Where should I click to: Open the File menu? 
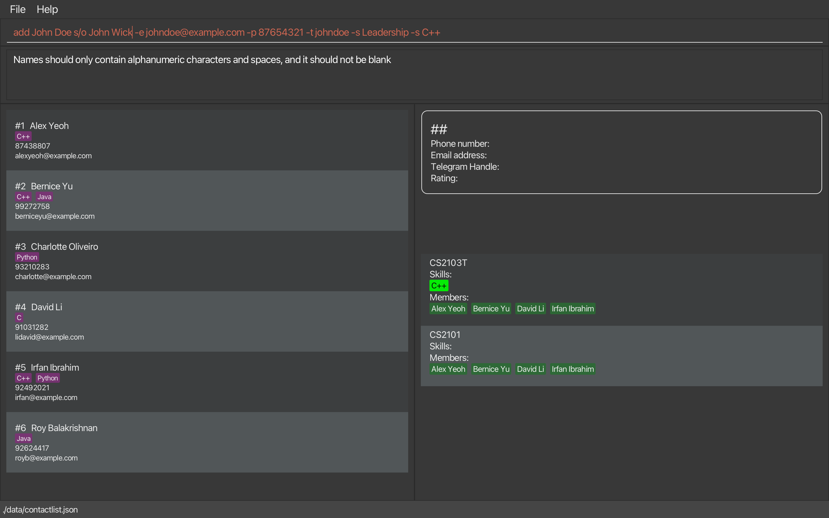pyautogui.click(x=18, y=9)
